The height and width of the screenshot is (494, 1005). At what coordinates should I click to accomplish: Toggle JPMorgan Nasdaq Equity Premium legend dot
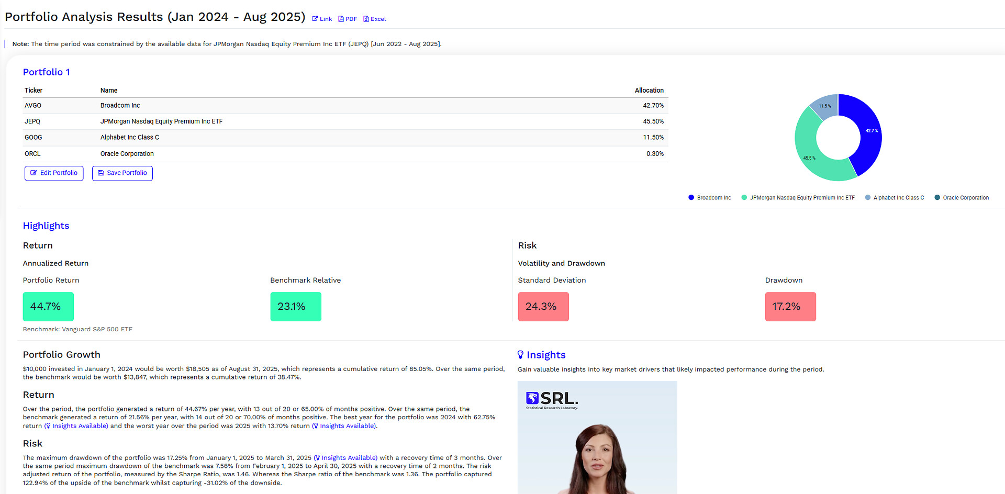(744, 198)
